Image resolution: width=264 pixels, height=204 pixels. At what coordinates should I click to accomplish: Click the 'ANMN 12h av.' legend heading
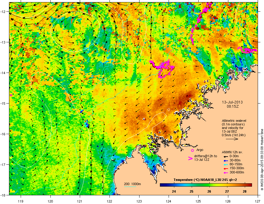[x=232, y=152]
